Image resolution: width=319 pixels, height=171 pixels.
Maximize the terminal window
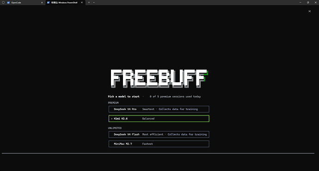[x=308, y=2]
